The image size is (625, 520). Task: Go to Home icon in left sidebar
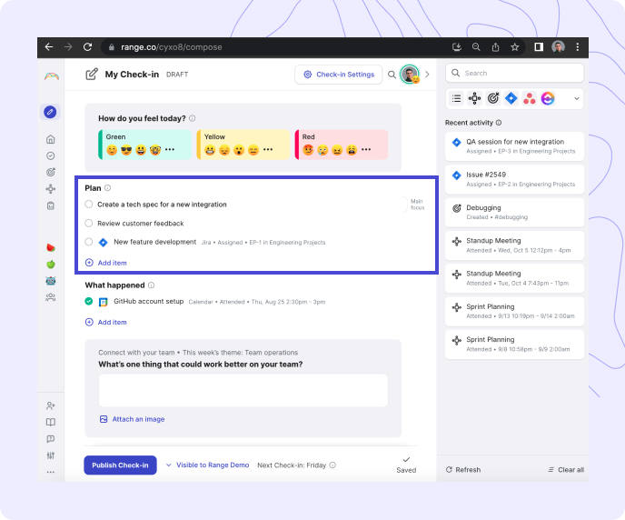pyautogui.click(x=51, y=139)
